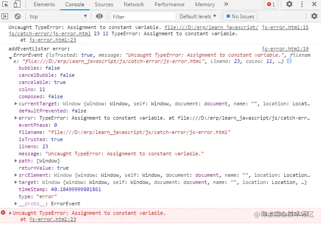This screenshot has width=321, height=225.
Task: Click the 'isTrusted: true' property row
Action: pyautogui.click(x=41, y=139)
